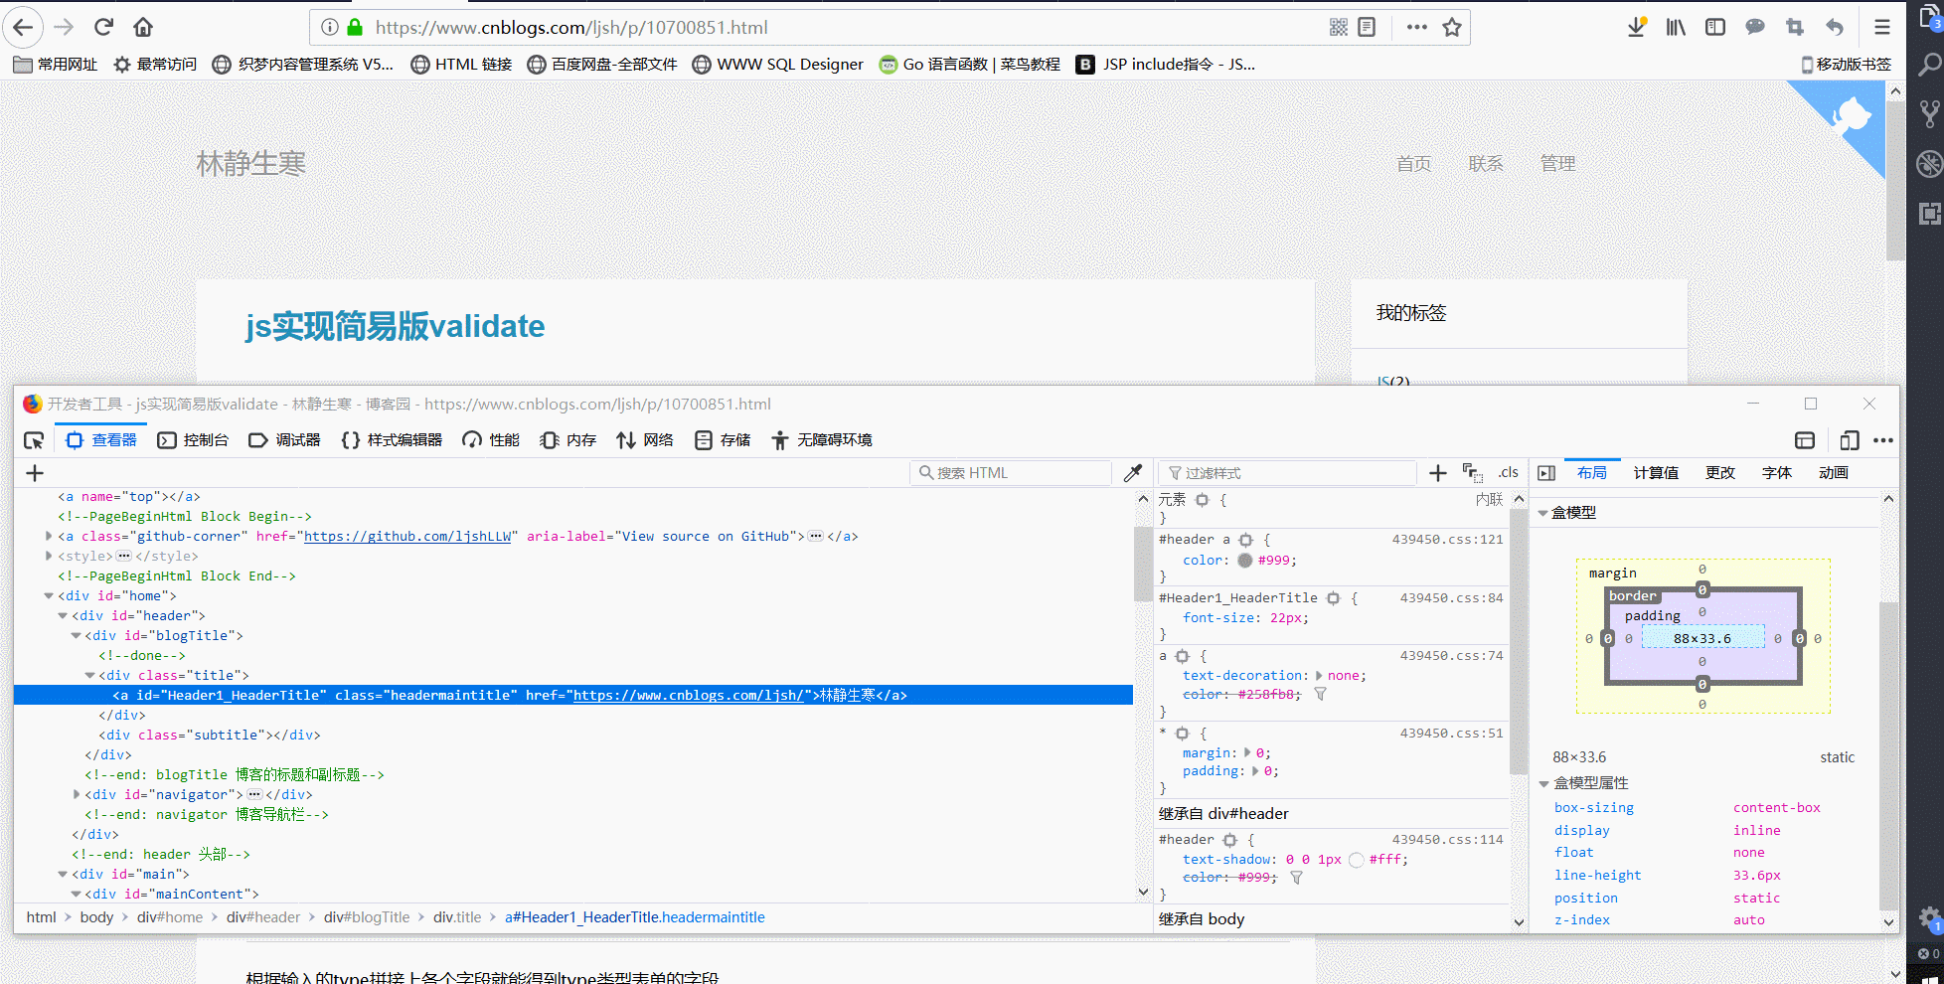
Task: Open the iframe/dock selector icon
Action: click(1805, 440)
